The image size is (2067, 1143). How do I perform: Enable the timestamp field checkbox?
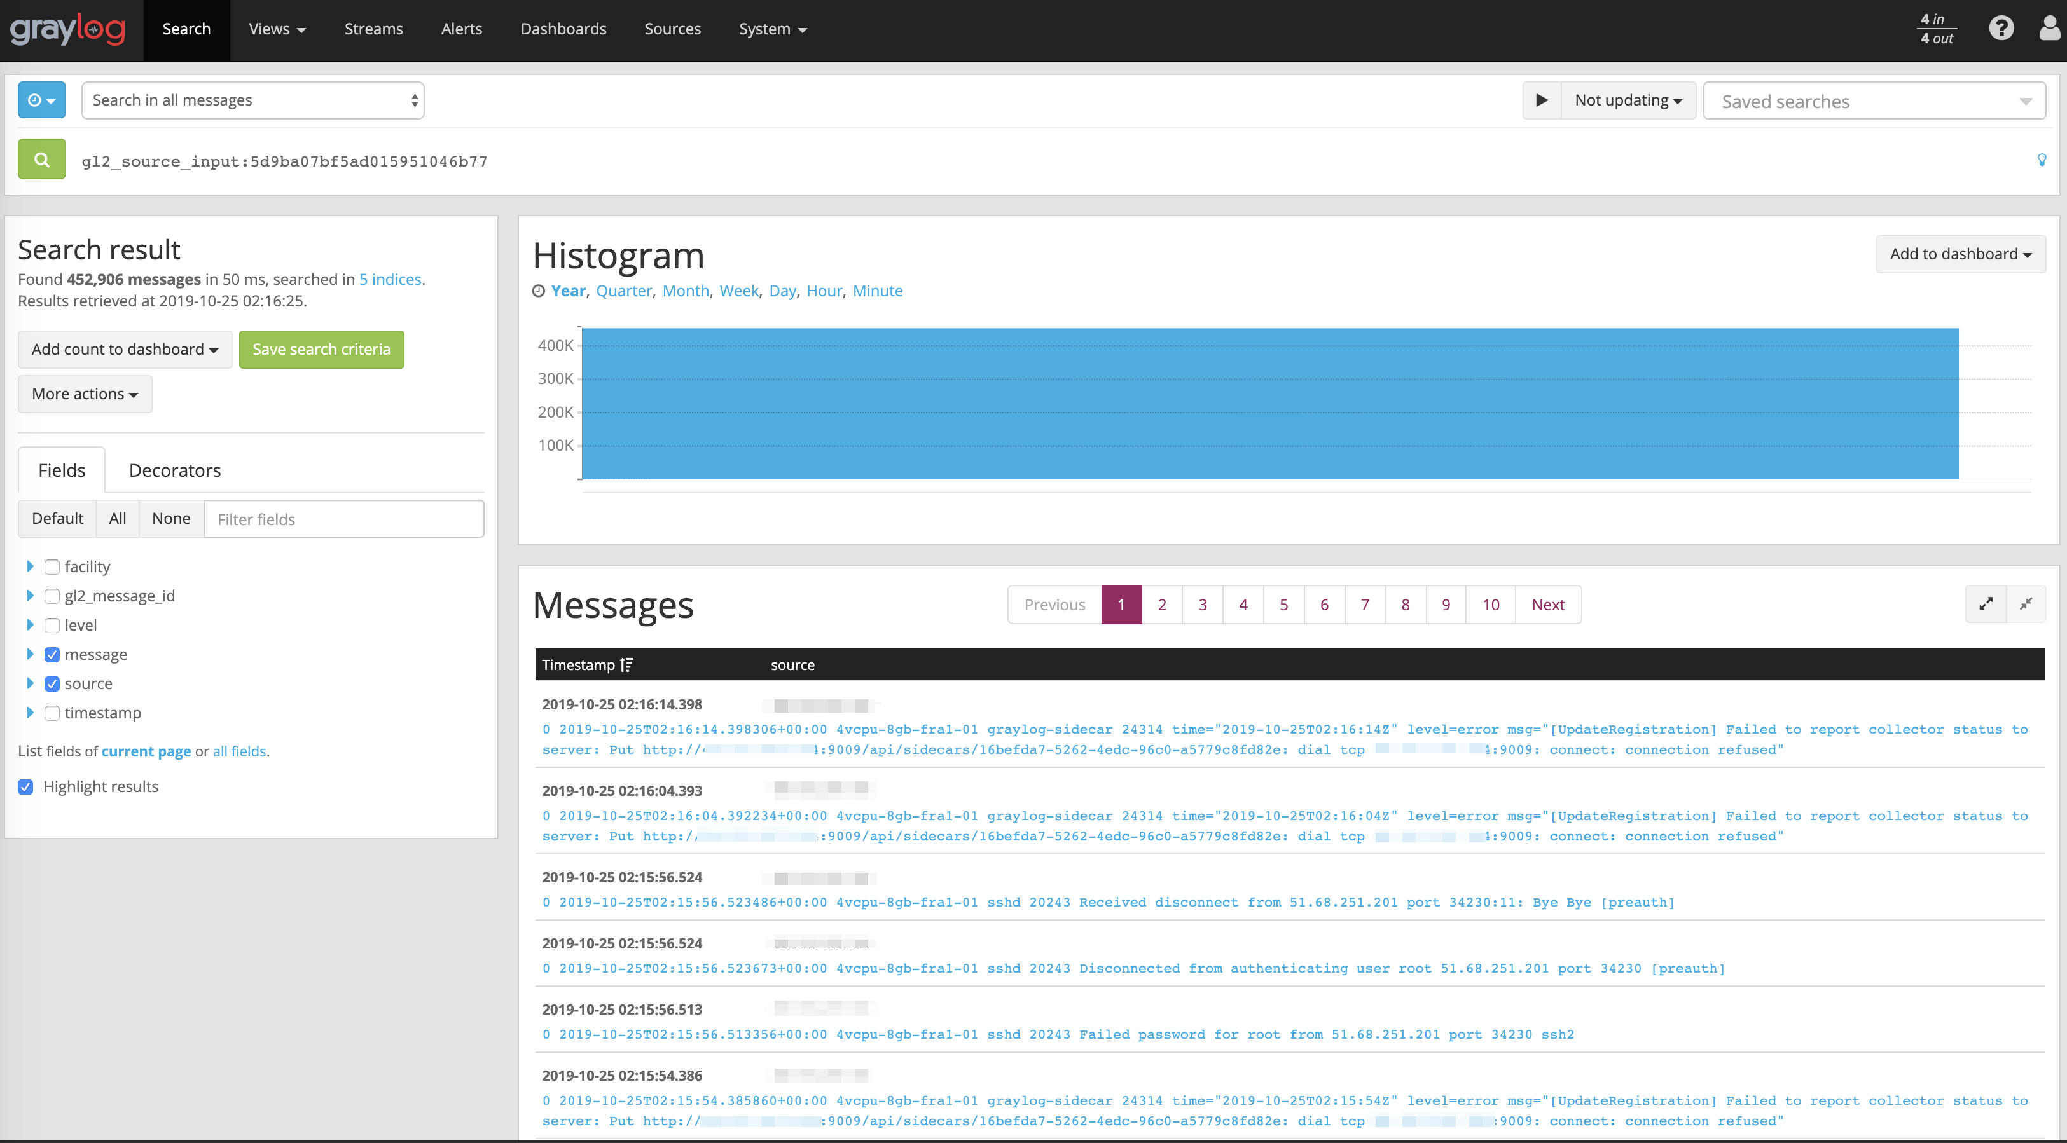(x=52, y=713)
